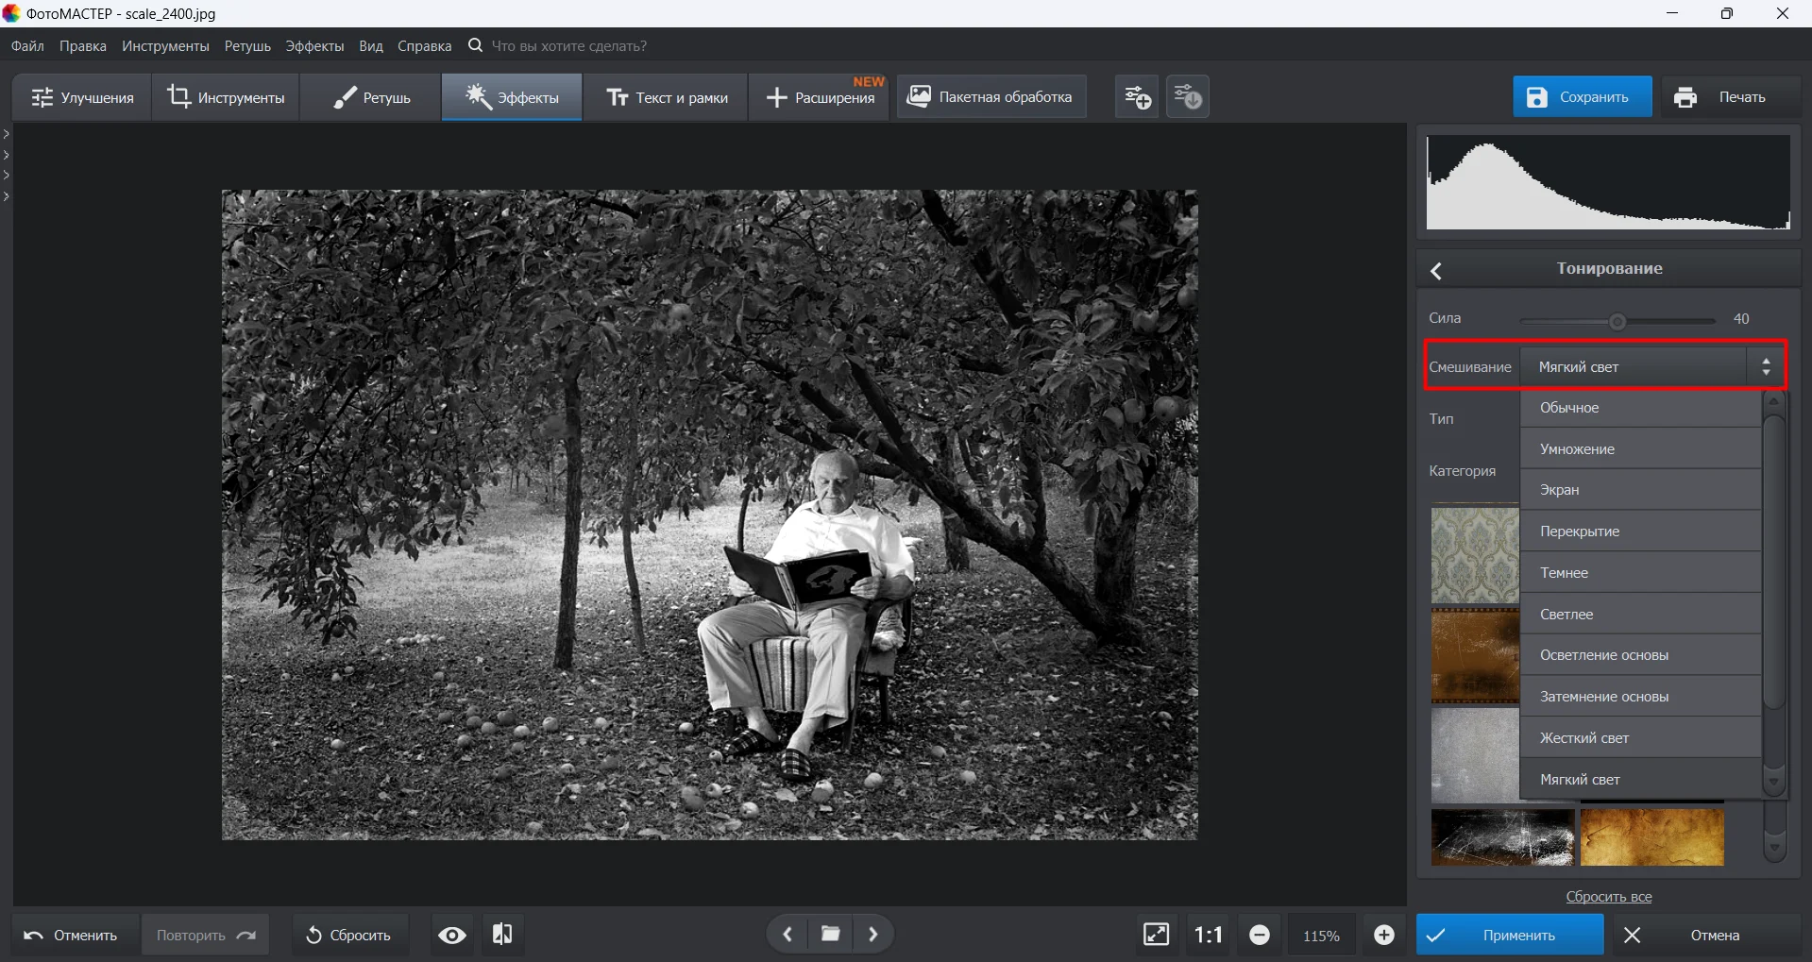
Task: Open the Файл menu
Action: click(27, 45)
